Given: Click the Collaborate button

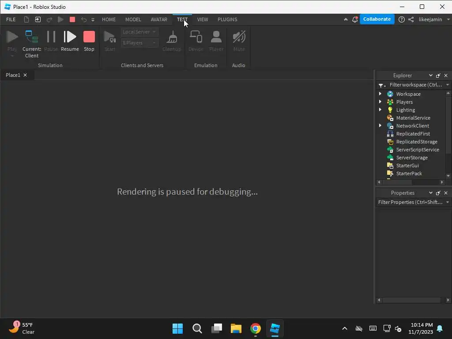Looking at the screenshot, I should [377, 19].
